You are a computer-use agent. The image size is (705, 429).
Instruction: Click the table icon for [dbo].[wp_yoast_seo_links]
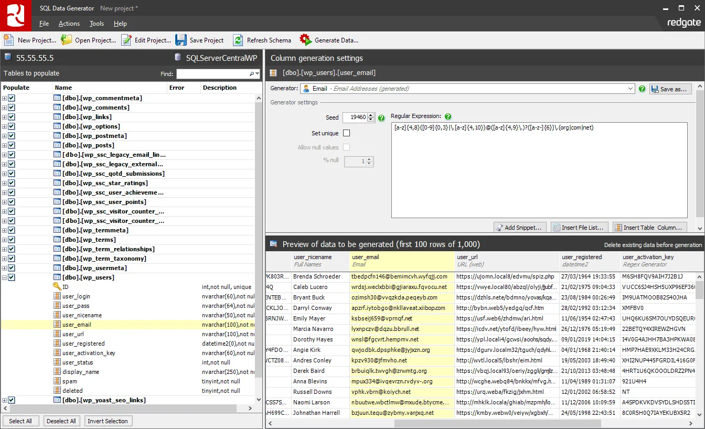point(57,400)
